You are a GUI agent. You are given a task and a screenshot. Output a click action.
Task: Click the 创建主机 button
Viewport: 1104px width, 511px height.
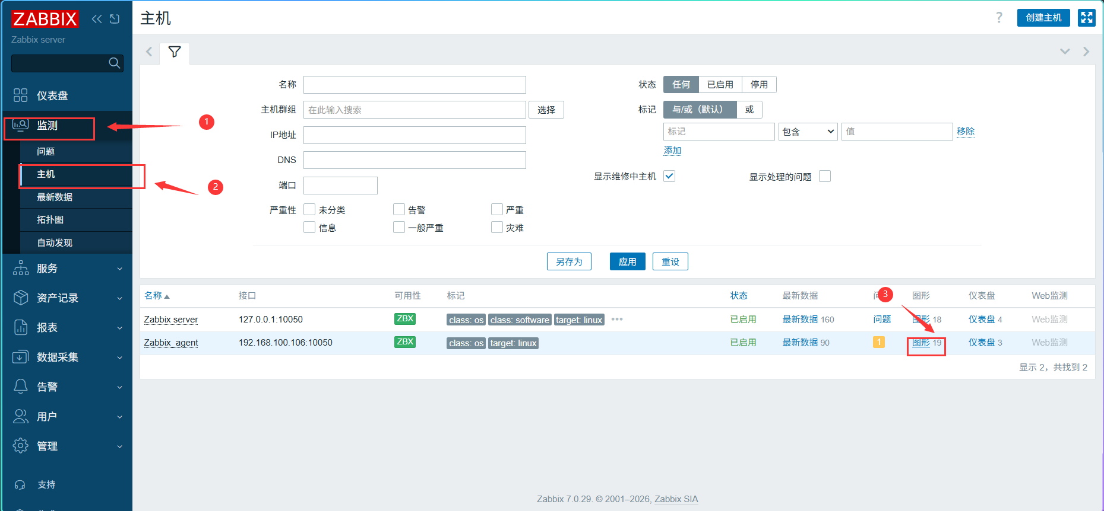click(x=1043, y=18)
